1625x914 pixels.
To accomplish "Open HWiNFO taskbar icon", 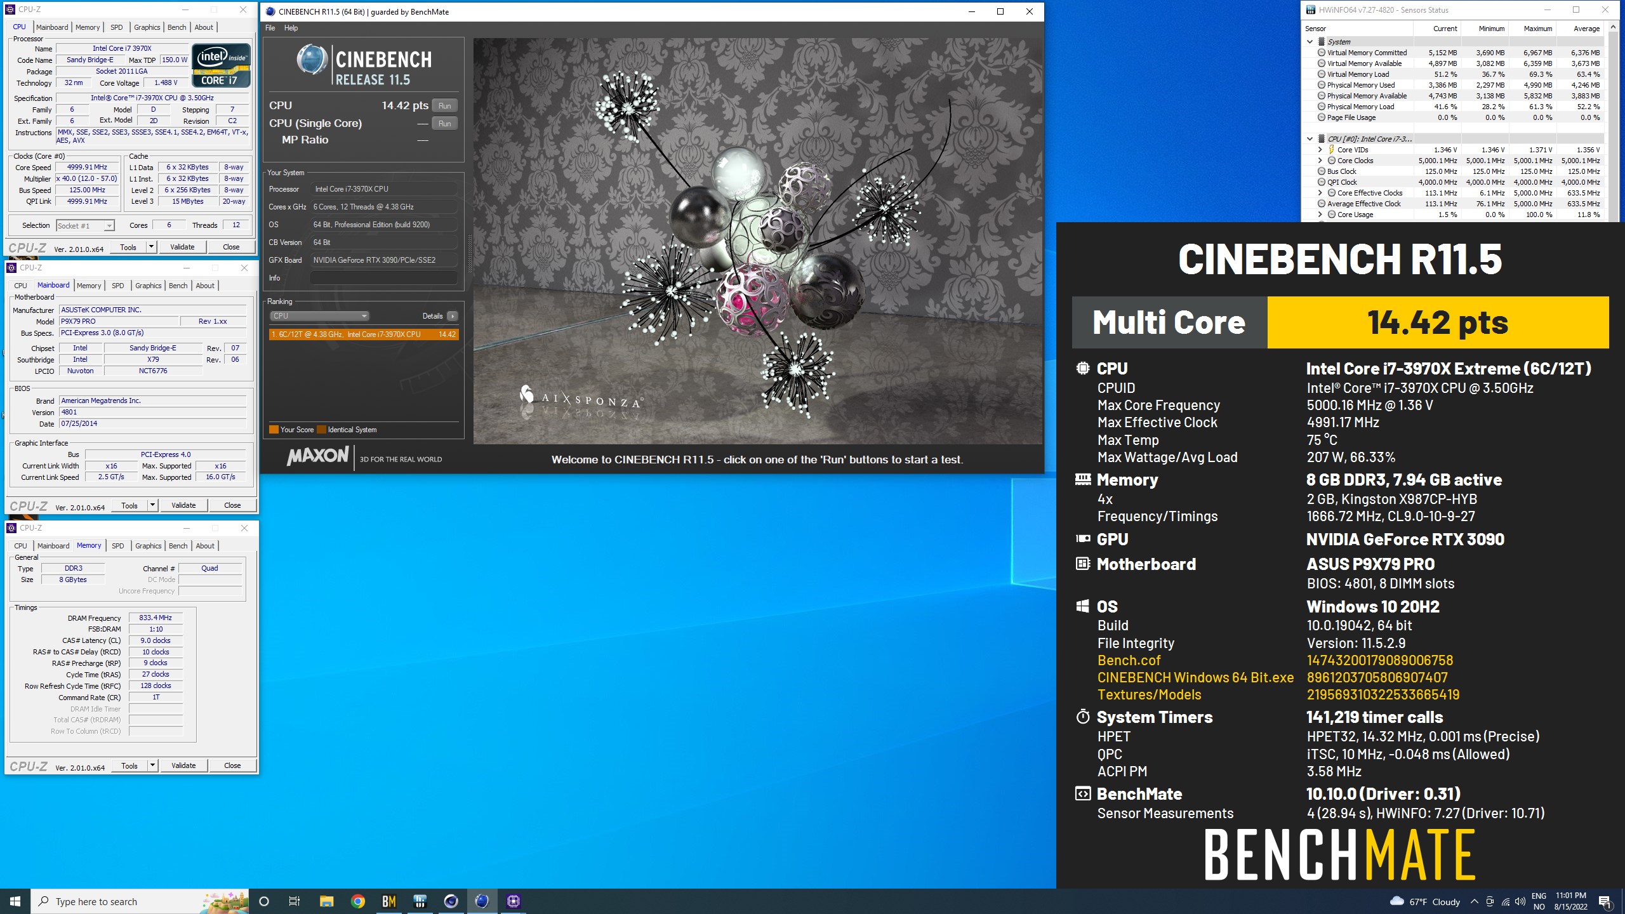I will (420, 901).
